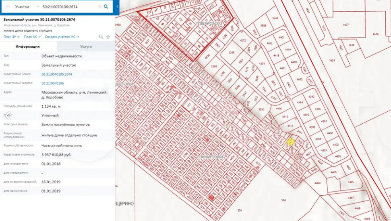Clear the search query with X icon
The image size is (391, 221).
coord(99,7)
